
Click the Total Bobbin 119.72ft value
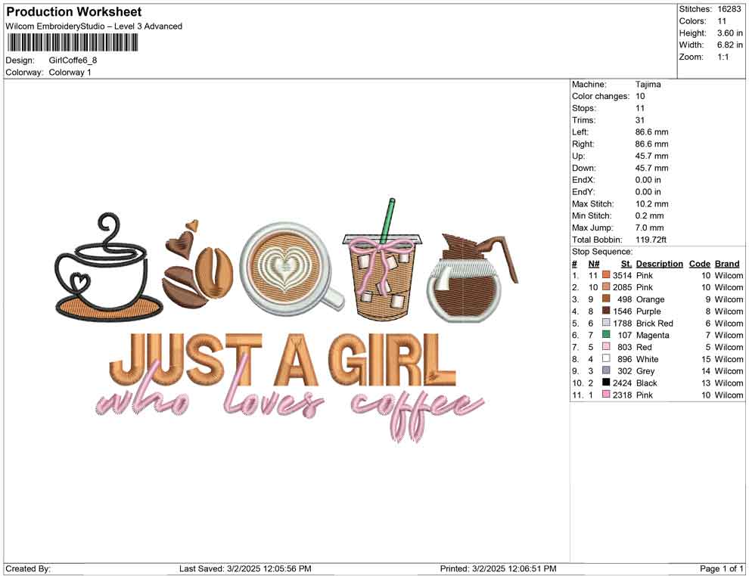click(649, 240)
